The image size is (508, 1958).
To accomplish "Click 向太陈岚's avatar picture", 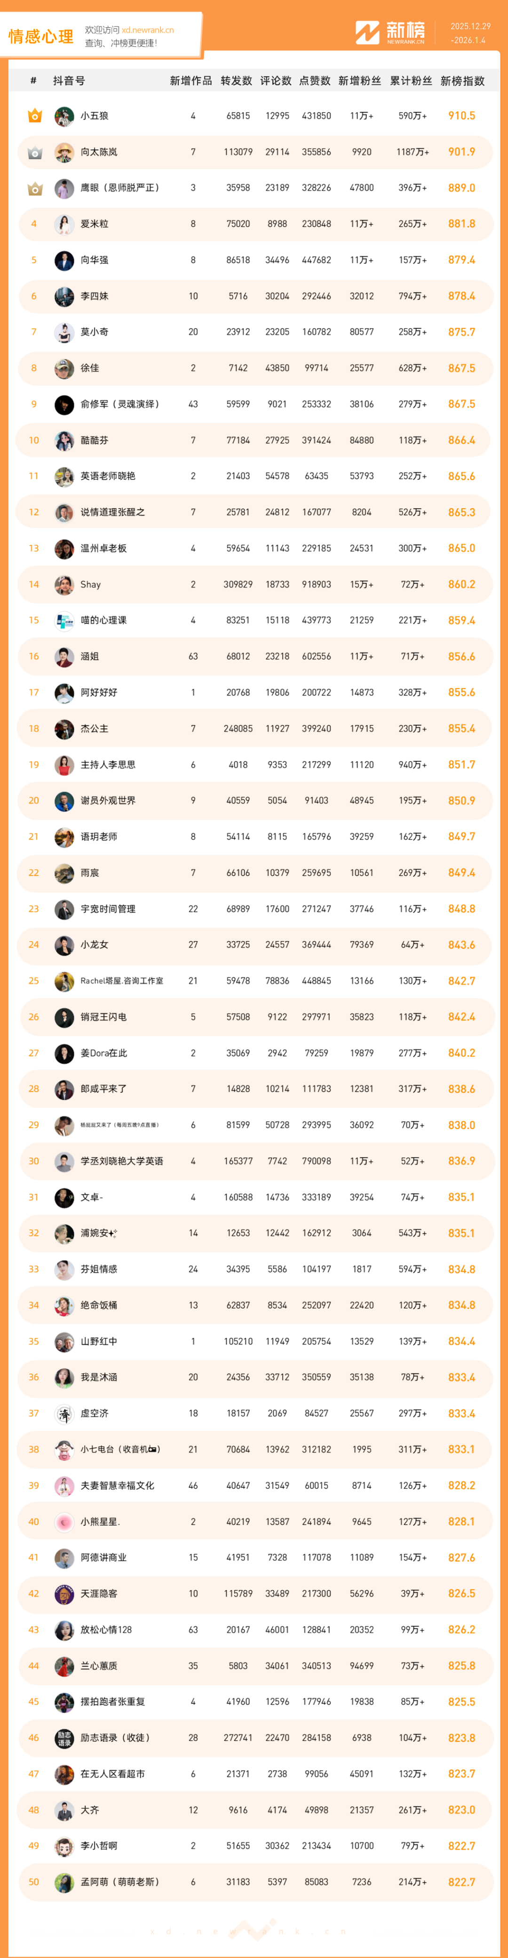I will (64, 152).
